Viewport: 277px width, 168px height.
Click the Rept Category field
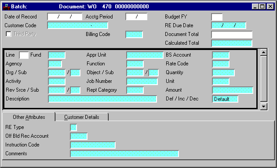[135, 90]
